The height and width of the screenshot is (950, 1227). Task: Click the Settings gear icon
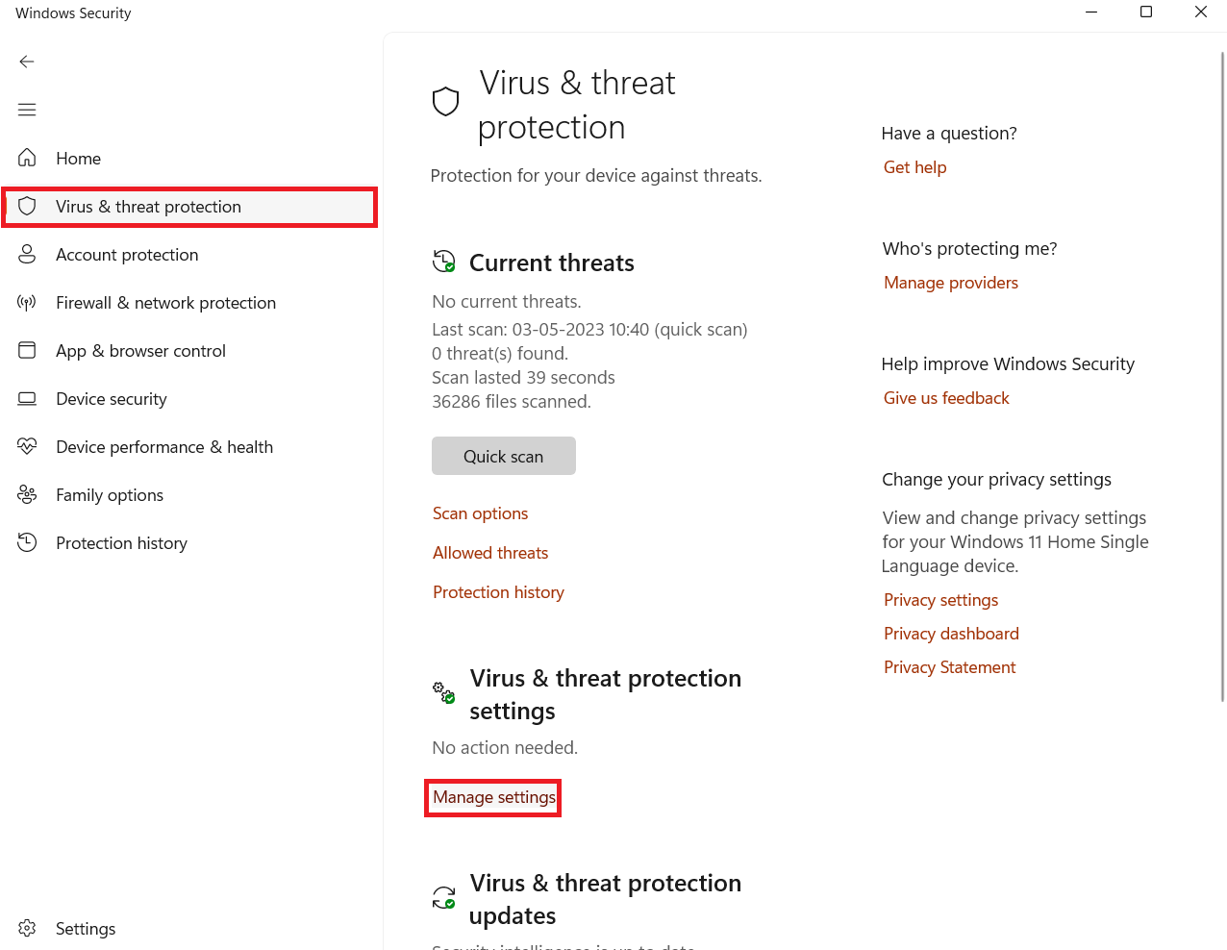point(27,928)
